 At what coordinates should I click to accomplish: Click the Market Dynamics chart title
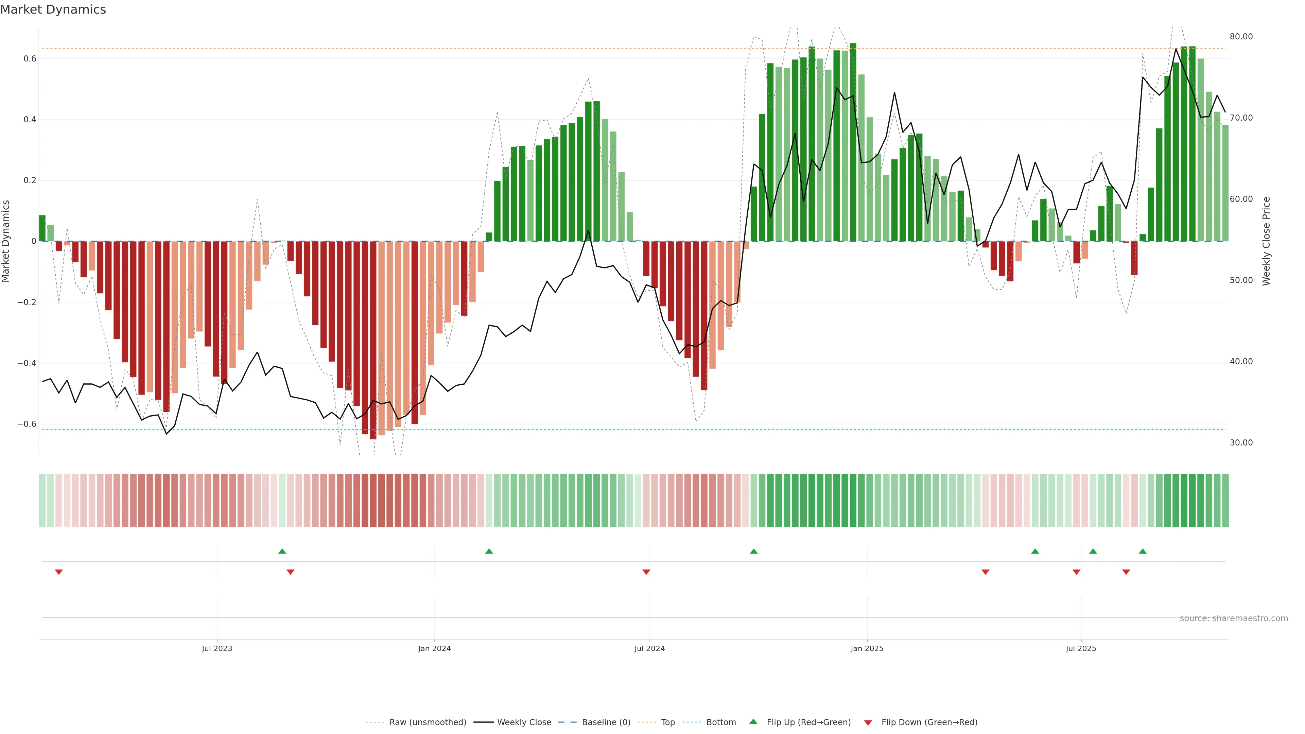tap(53, 10)
